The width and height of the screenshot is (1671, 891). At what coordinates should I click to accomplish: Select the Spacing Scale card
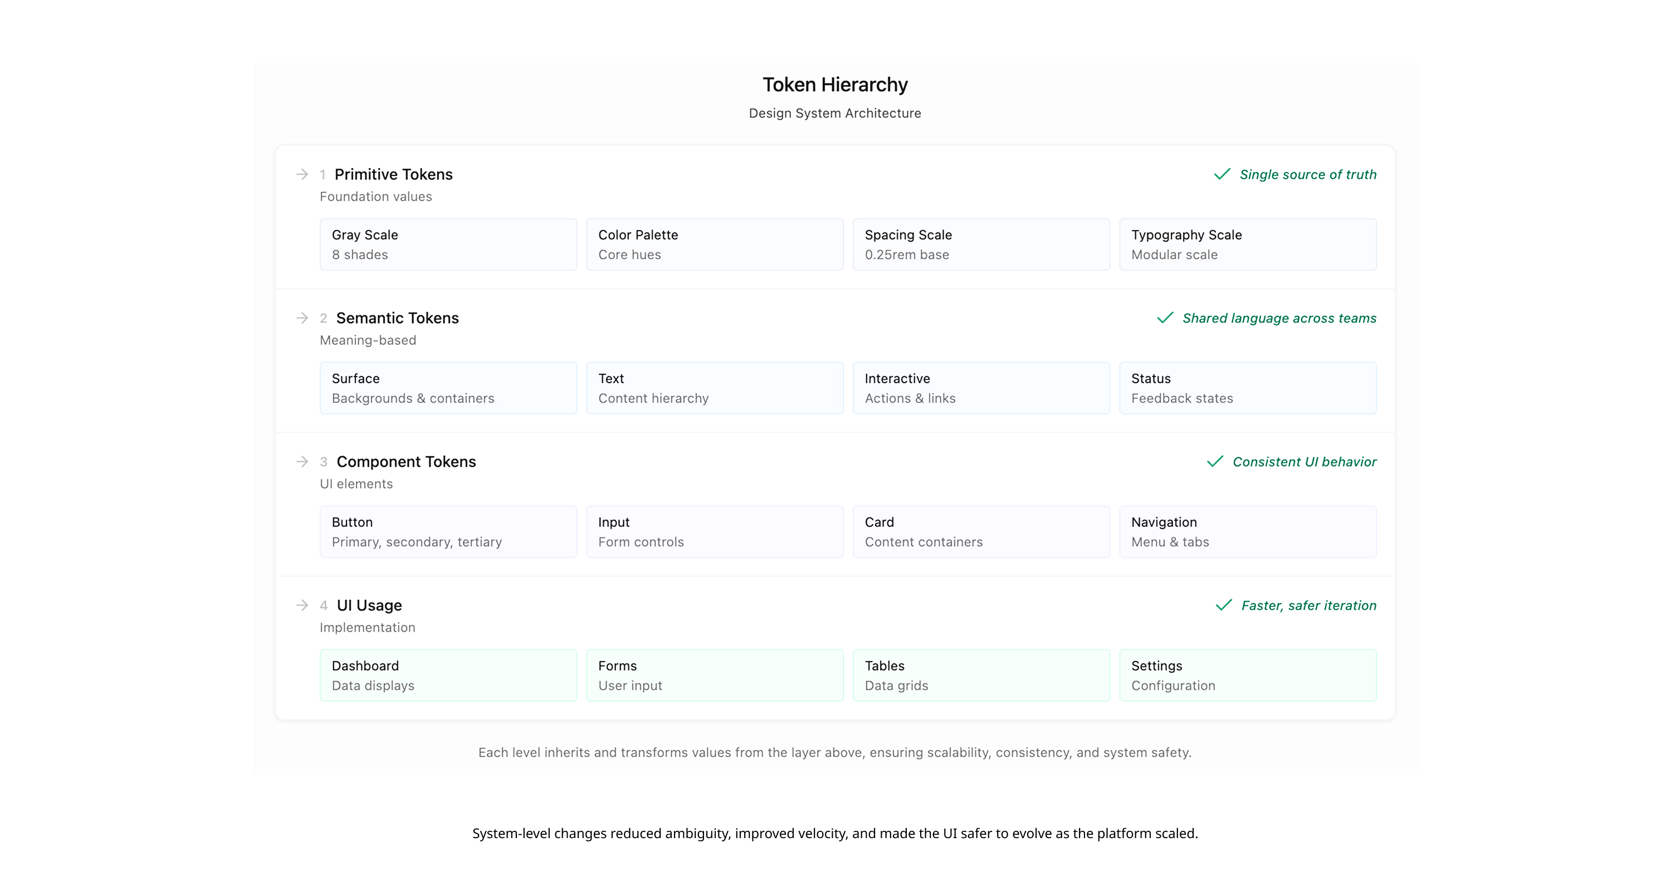coord(981,244)
